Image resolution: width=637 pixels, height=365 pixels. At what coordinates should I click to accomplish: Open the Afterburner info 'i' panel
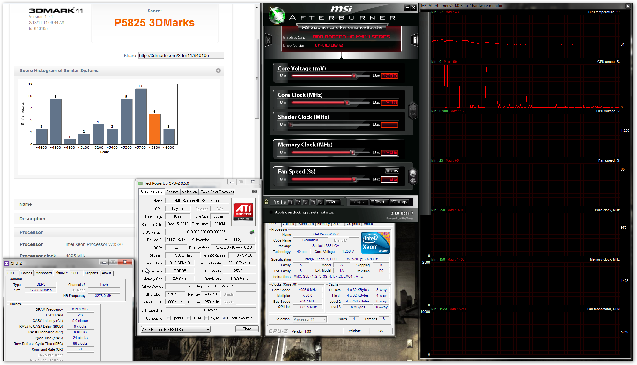click(415, 40)
